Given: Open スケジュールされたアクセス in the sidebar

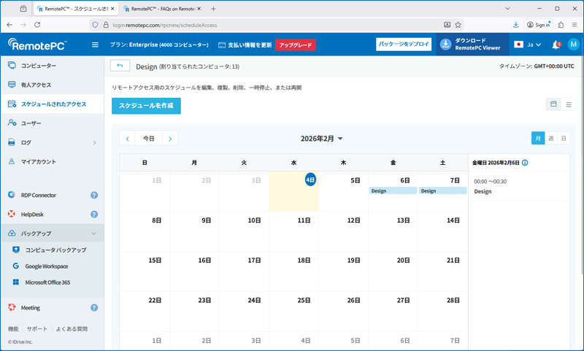Looking at the screenshot, I should click(52, 104).
